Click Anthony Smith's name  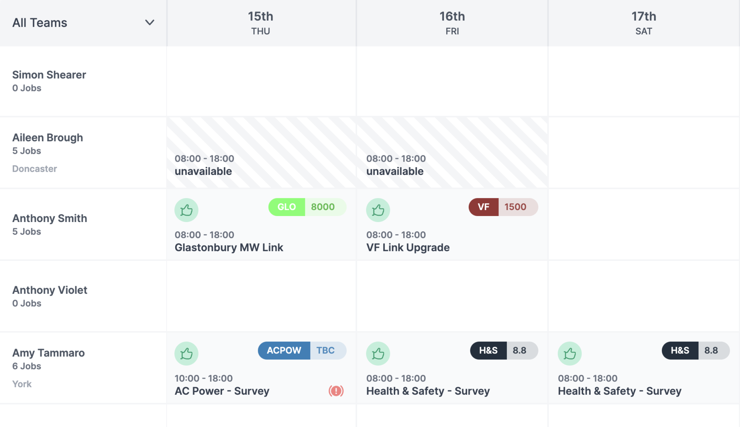pyautogui.click(x=50, y=218)
